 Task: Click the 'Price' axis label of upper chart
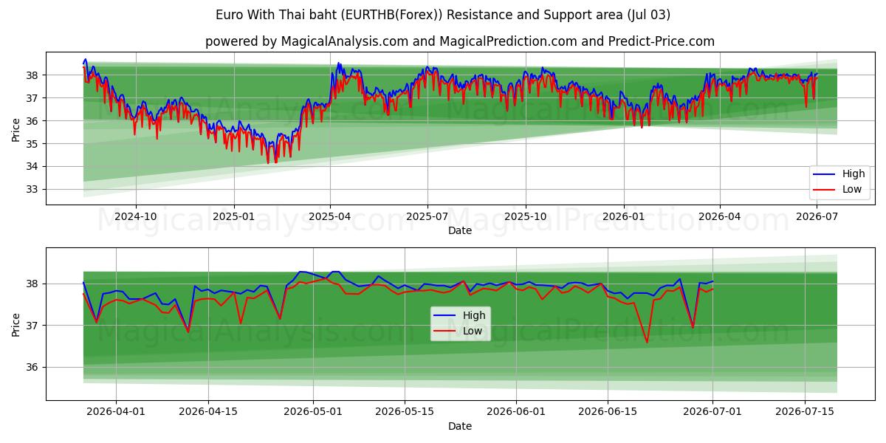(x=16, y=128)
